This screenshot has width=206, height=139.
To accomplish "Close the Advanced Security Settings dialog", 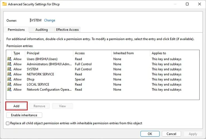I will click(199, 4).
